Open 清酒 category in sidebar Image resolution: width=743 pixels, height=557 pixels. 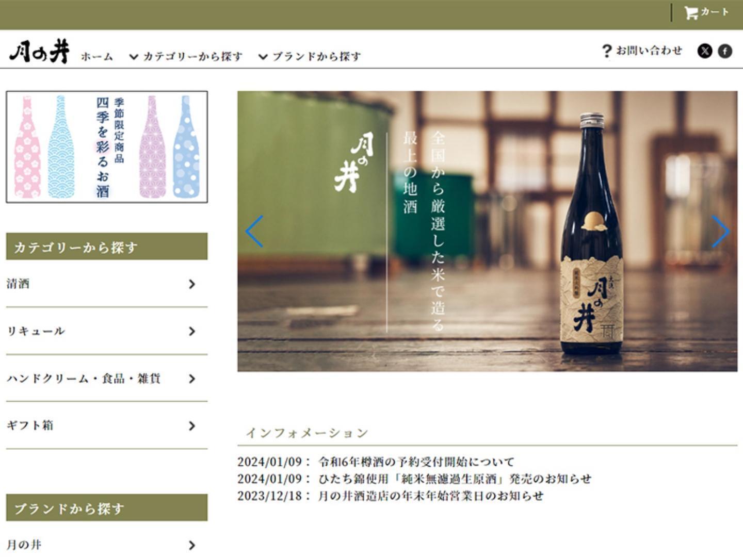107,284
